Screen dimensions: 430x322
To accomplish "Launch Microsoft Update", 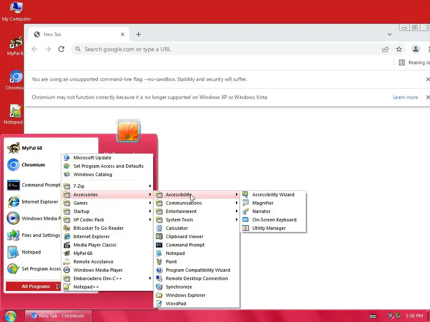I will (x=107, y=158).
